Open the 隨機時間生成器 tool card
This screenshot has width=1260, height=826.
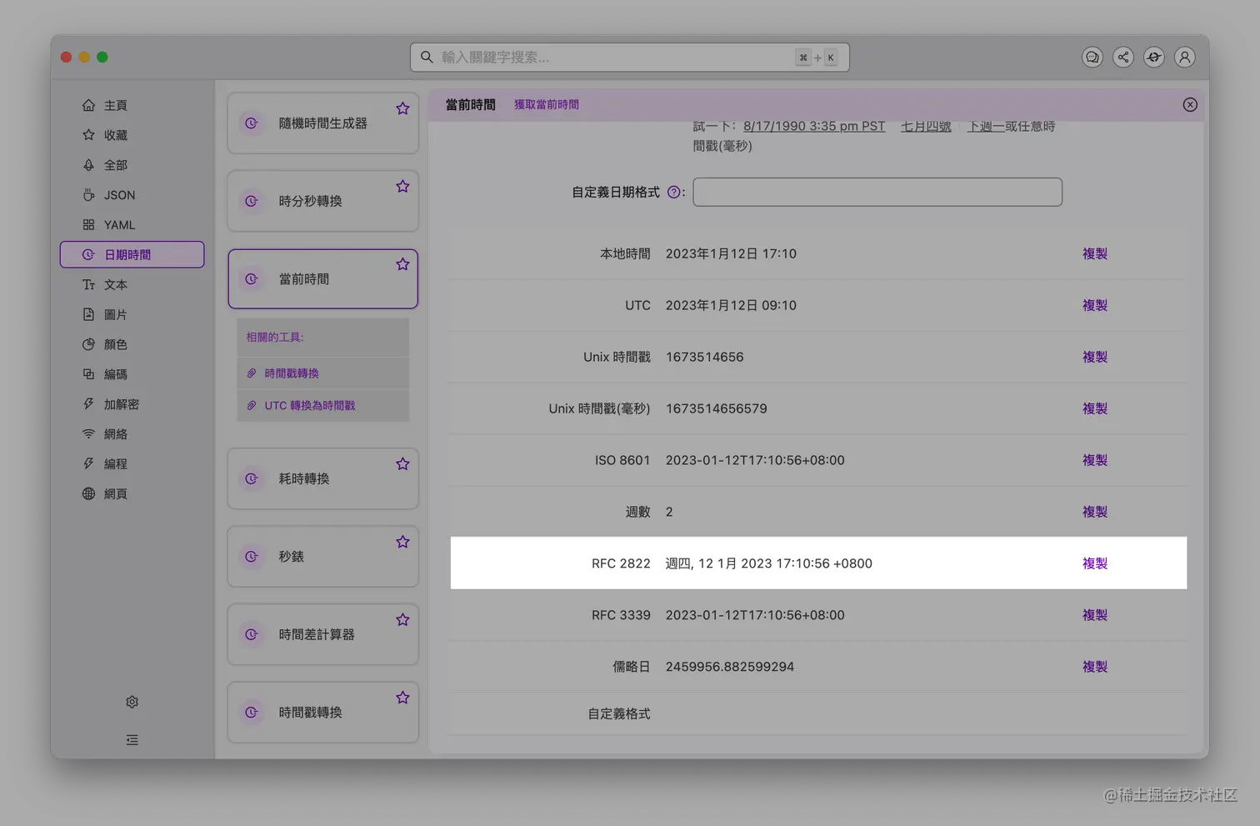(x=322, y=123)
